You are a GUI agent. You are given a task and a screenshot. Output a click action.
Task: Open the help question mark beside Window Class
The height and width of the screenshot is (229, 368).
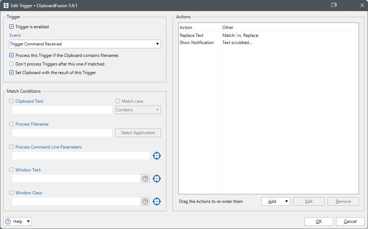(145, 201)
